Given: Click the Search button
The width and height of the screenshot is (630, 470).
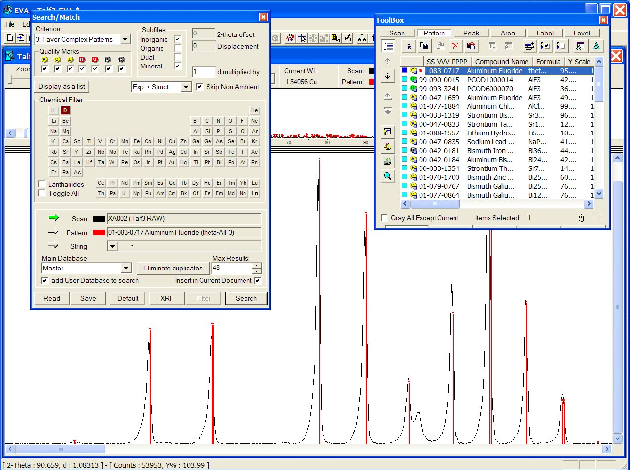Looking at the screenshot, I should coord(246,298).
